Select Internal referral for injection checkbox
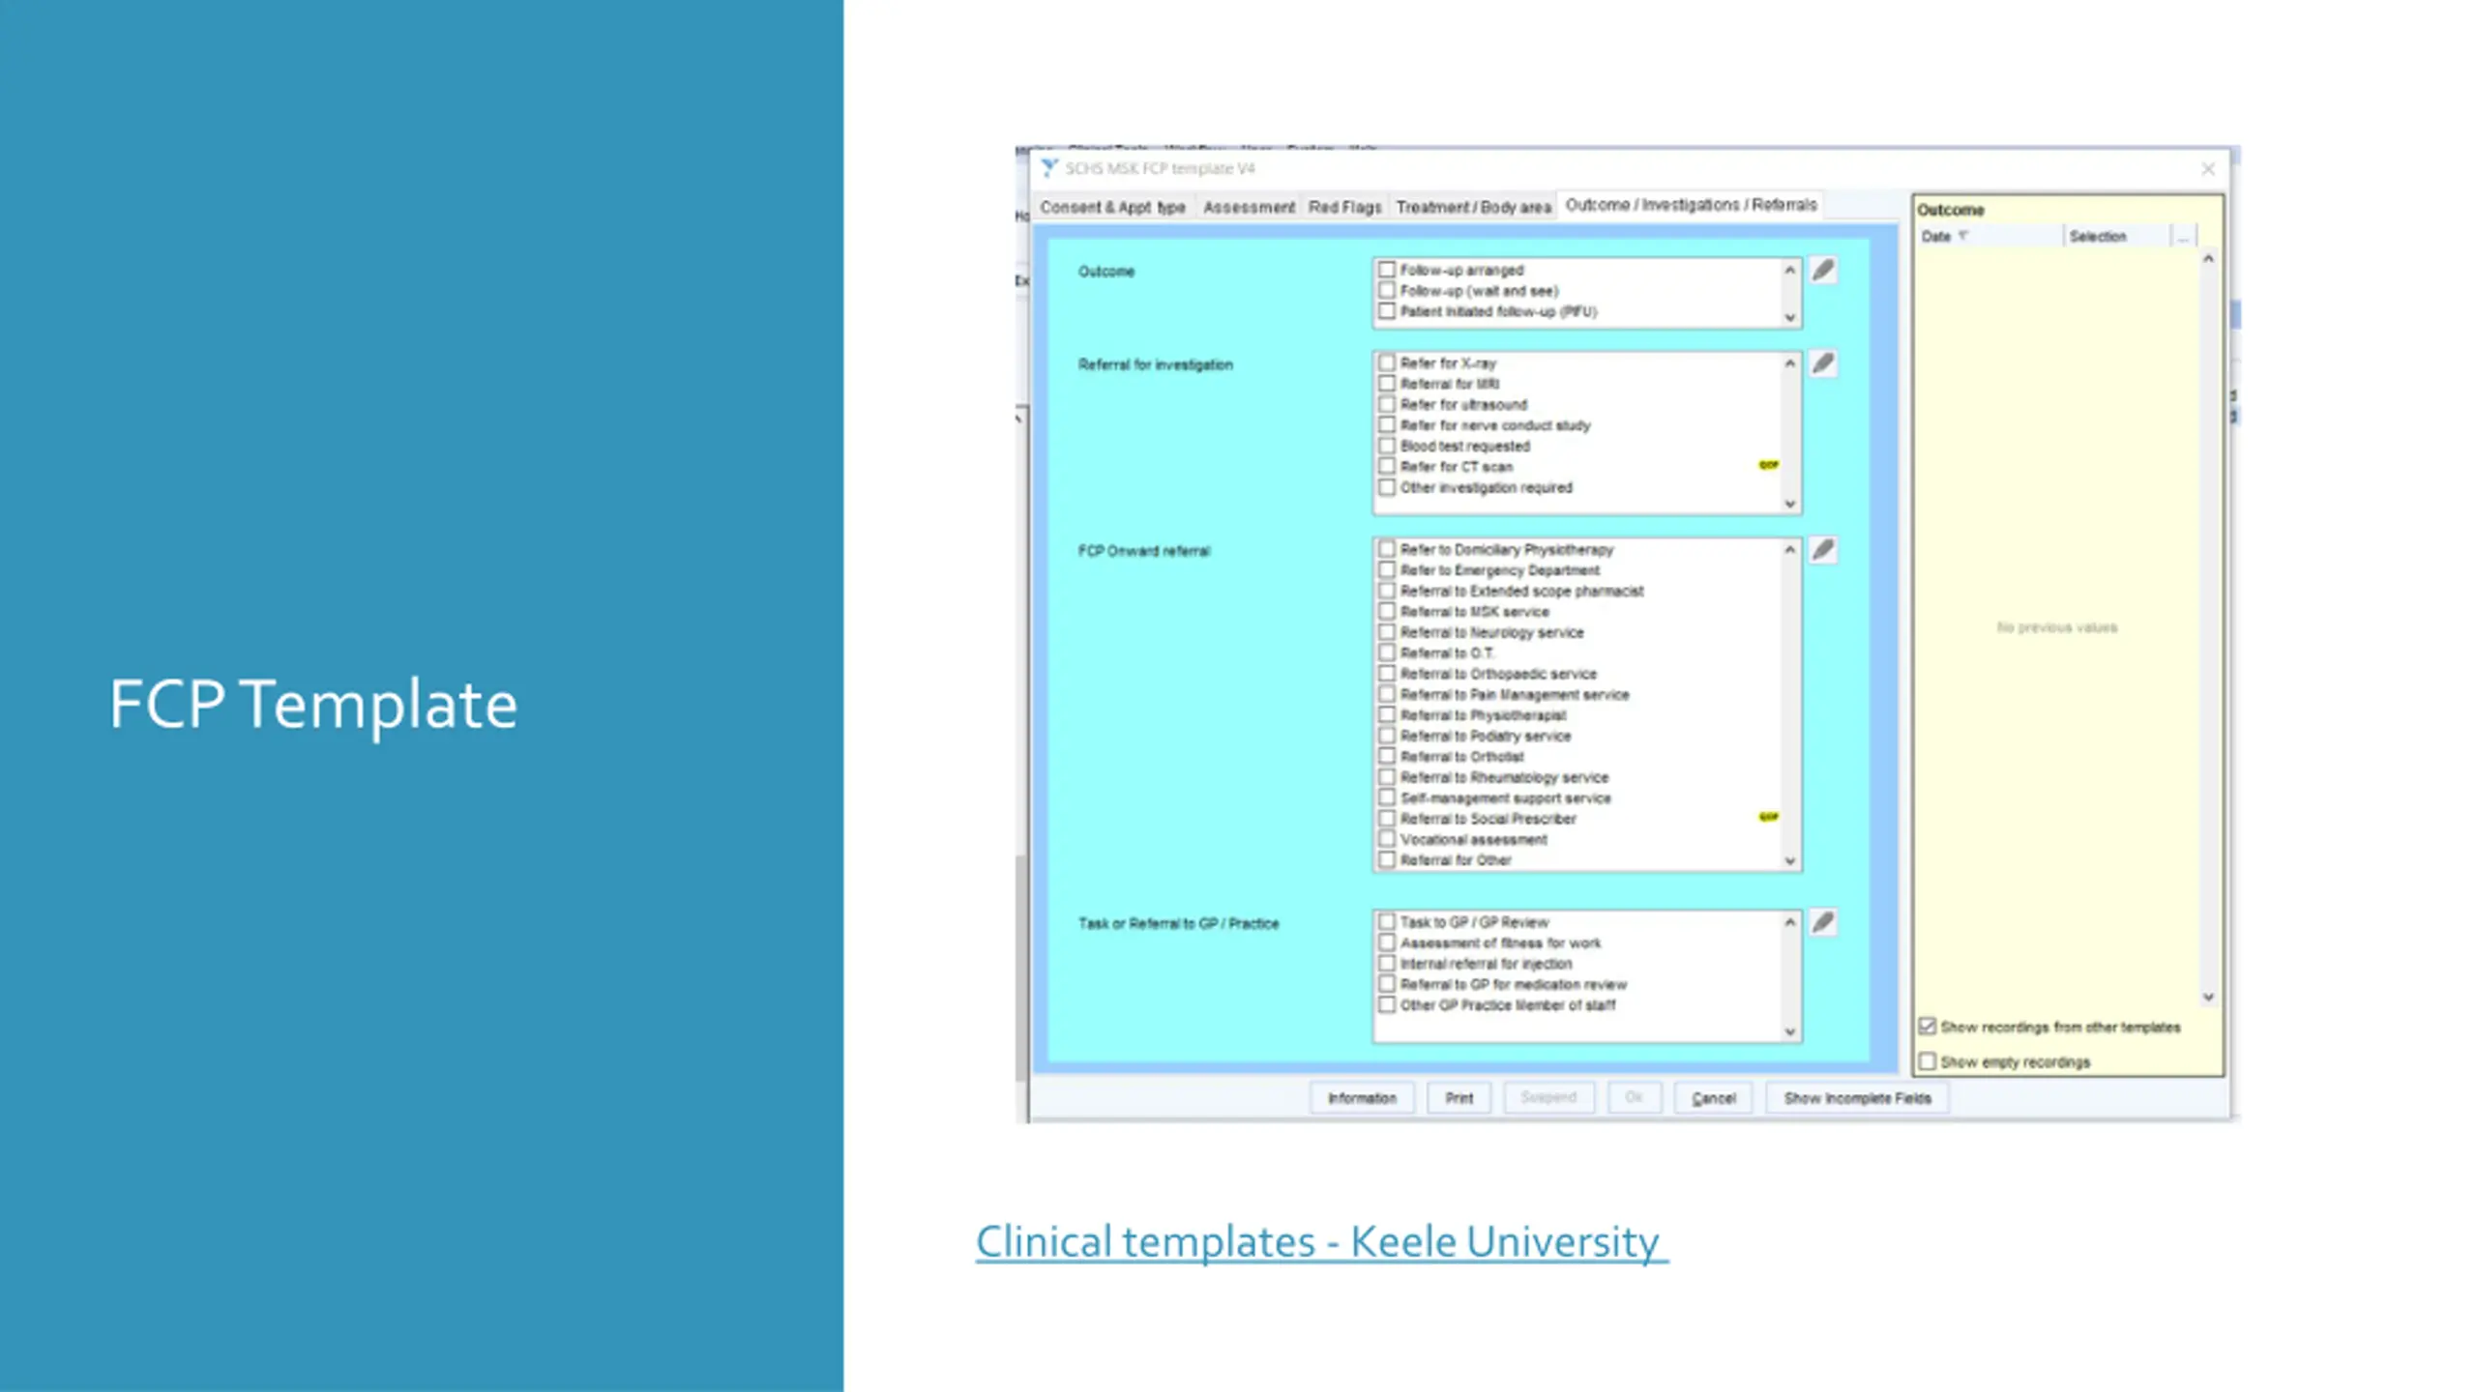 coord(1387,964)
